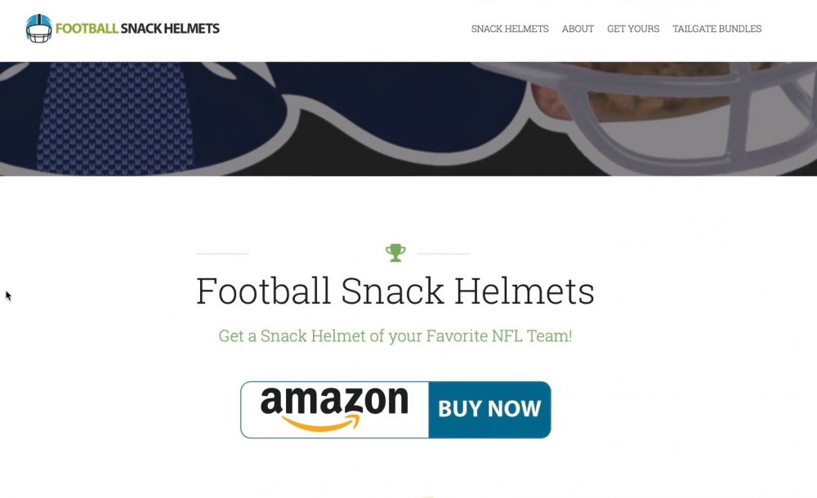This screenshot has width=817, height=498.
Task: Click the word FOOTBALL in green logo
Action: 87,29
